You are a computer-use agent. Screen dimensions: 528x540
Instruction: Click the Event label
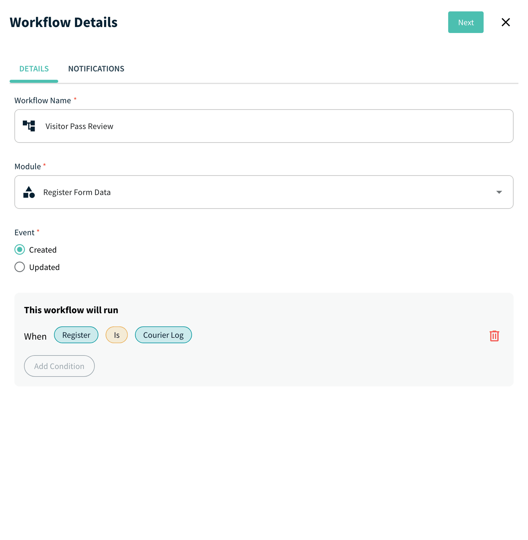tap(24, 232)
